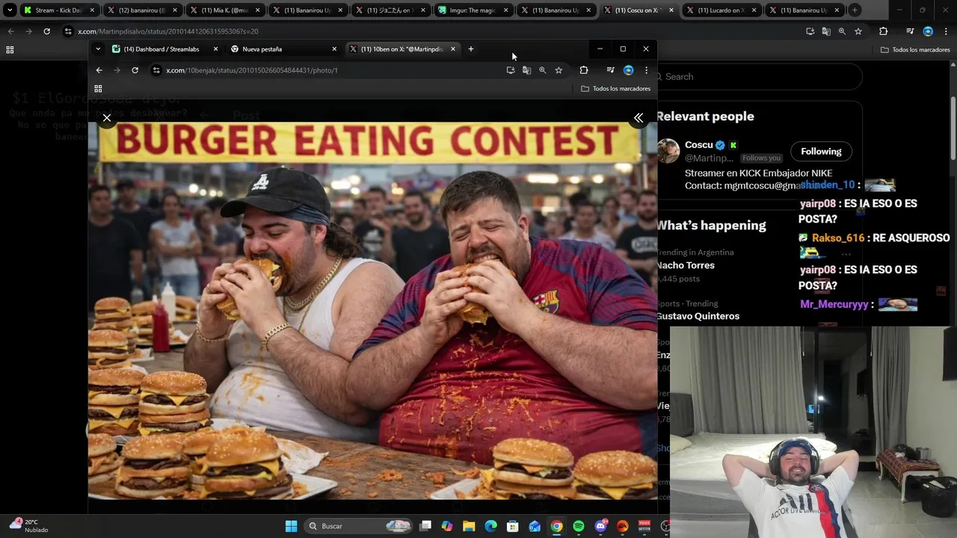Open Todos los marcadores folder in front window
The width and height of the screenshot is (957, 538).
tap(615, 88)
